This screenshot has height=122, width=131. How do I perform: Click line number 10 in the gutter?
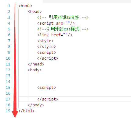point(8,58)
